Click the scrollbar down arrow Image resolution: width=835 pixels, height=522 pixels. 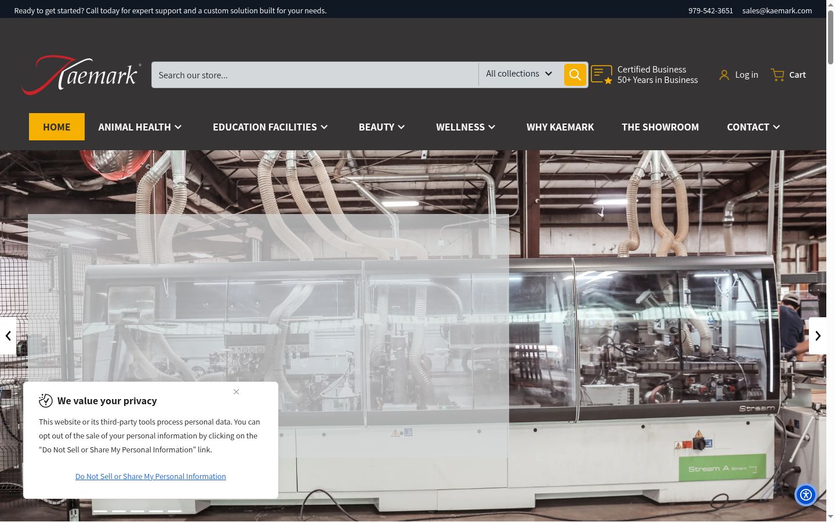point(830,516)
